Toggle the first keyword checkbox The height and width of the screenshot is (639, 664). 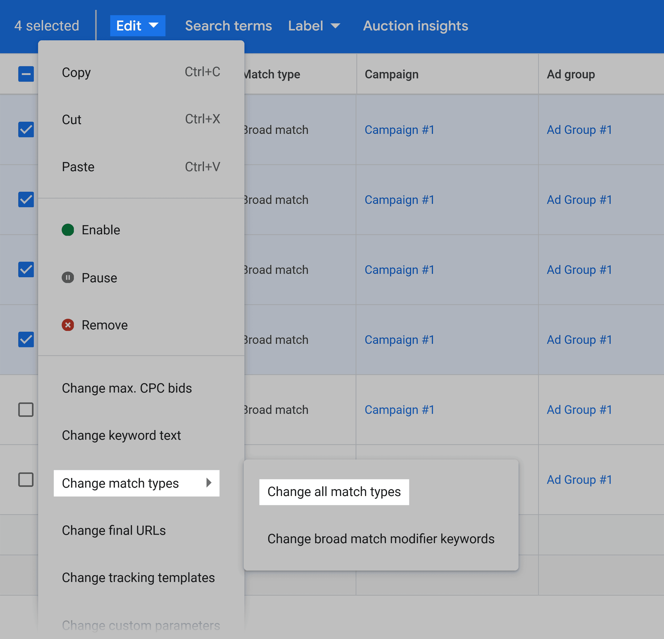[26, 130]
